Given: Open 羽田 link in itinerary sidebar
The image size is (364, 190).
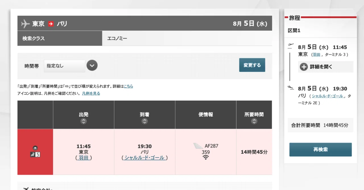Looking at the screenshot, I should click(x=317, y=55).
